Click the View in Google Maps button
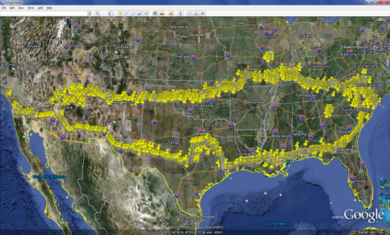The image size is (390, 235). click(203, 13)
